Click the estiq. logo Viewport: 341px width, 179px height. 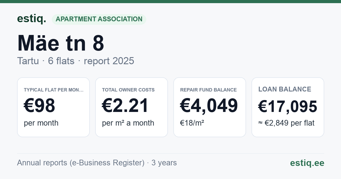pos(32,19)
